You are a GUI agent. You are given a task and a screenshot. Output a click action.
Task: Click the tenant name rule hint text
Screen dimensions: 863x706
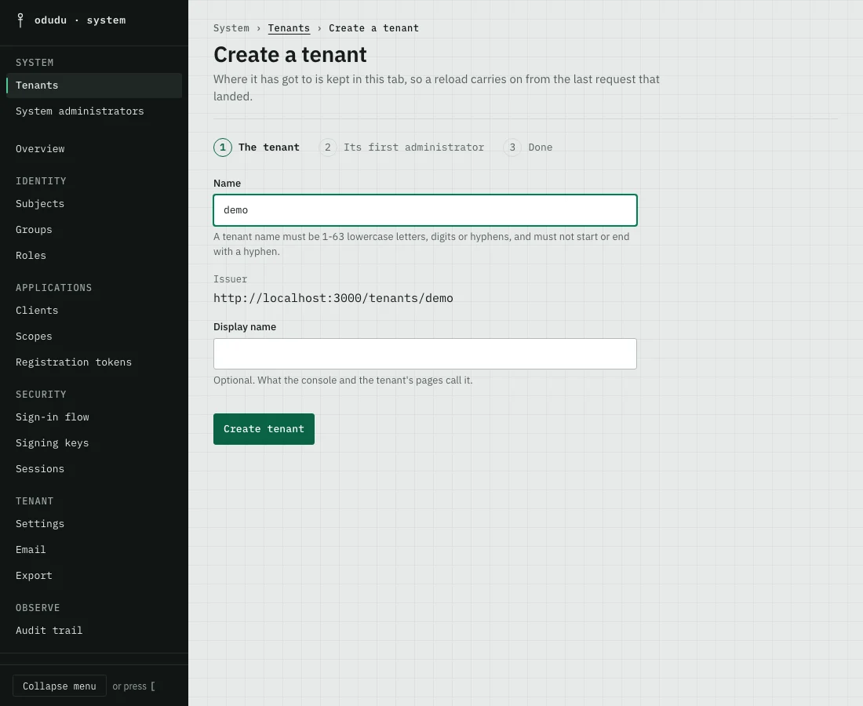point(421,244)
